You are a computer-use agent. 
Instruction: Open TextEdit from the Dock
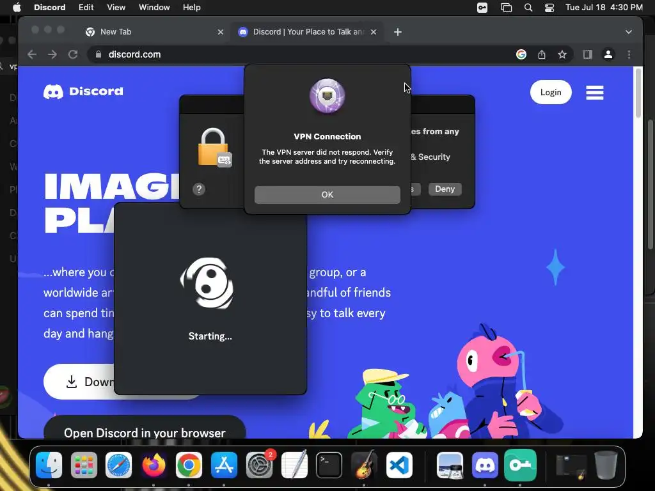click(x=294, y=465)
